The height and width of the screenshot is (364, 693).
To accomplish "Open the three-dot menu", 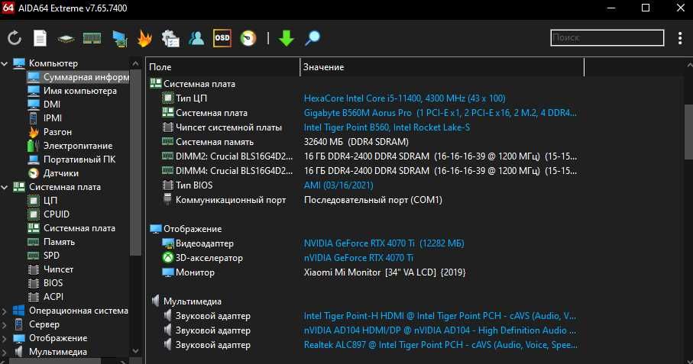I will click(x=680, y=38).
